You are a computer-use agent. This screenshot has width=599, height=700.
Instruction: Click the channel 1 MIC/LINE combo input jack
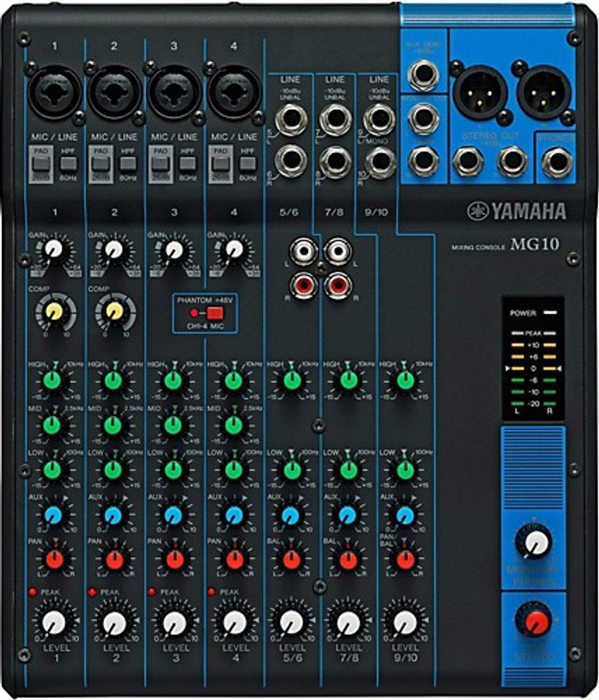coord(54,93)
